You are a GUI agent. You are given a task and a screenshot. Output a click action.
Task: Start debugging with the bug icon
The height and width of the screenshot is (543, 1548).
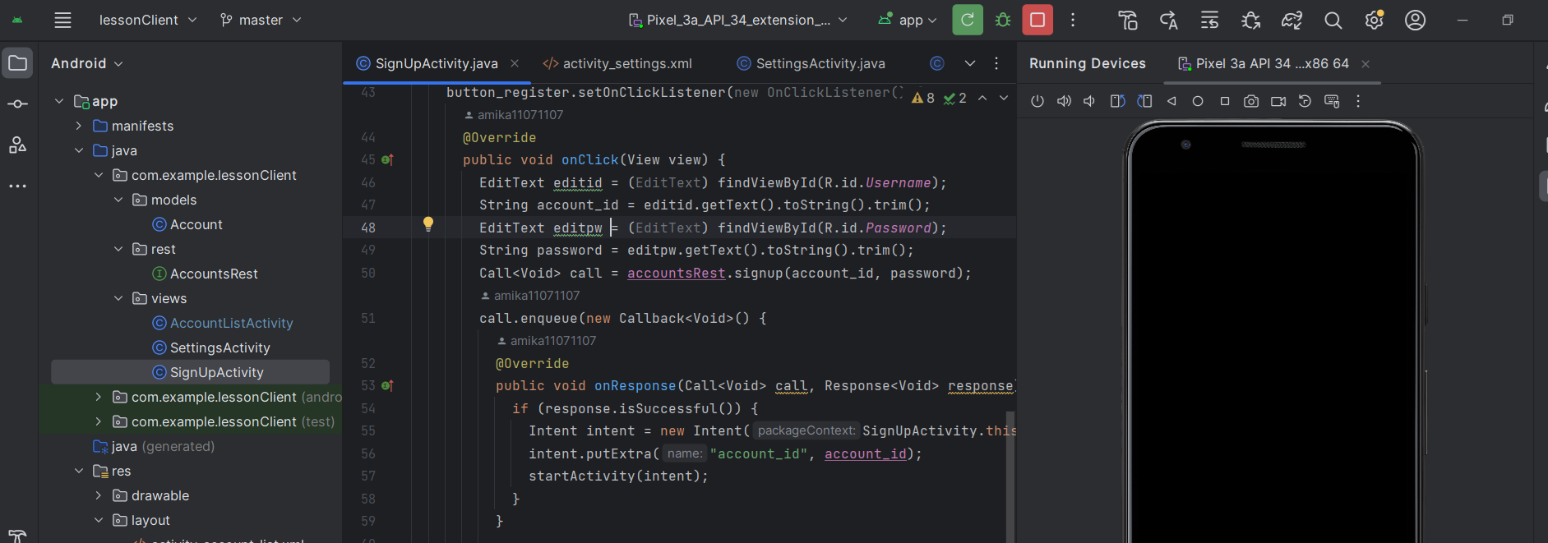click(1003, 20)
